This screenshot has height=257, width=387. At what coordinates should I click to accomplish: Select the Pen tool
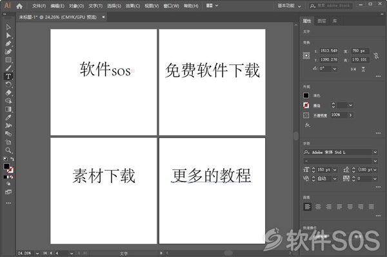8,44
